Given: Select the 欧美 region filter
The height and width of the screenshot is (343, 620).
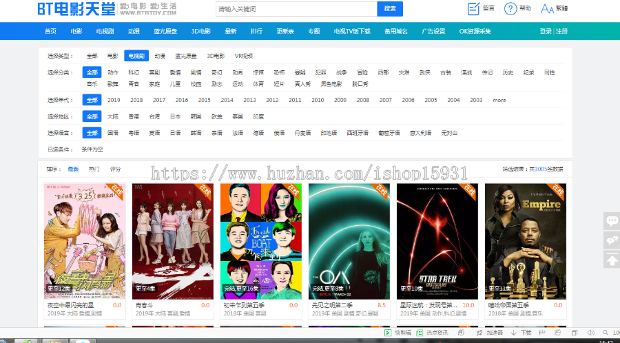Looking at the screenshot, I should click(x=217, y=116).
